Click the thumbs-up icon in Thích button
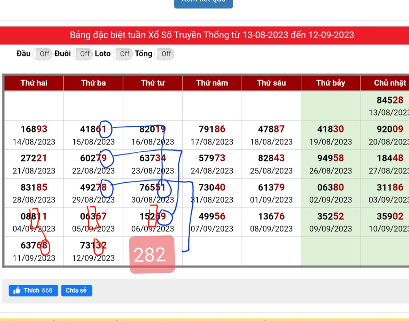The width and height of the screenshot is (409, 321). tap(17, 290)
